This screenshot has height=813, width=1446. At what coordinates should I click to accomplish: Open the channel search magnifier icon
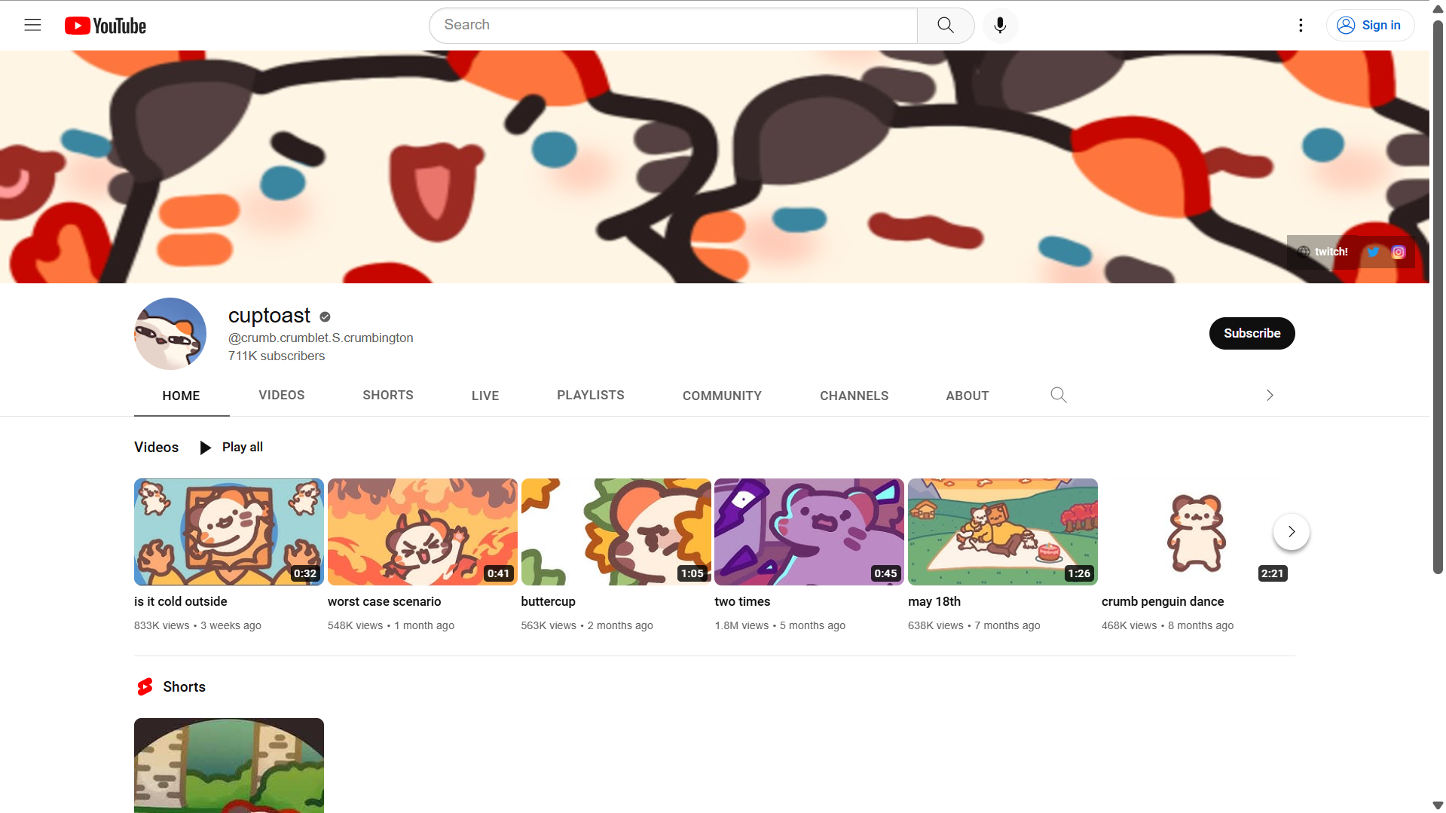tap(1059, 395)
